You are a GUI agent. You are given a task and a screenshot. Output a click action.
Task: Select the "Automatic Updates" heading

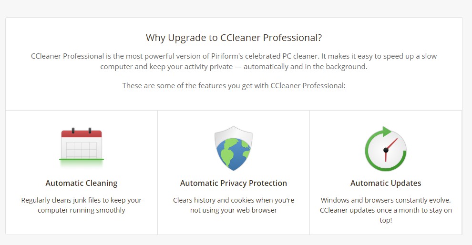pos(386,183)
